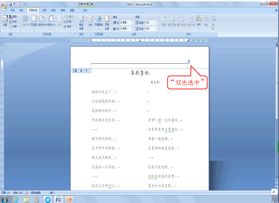Open 组合 group menu
This screenshot has height=203, width=279.
[x=206, y=22]
